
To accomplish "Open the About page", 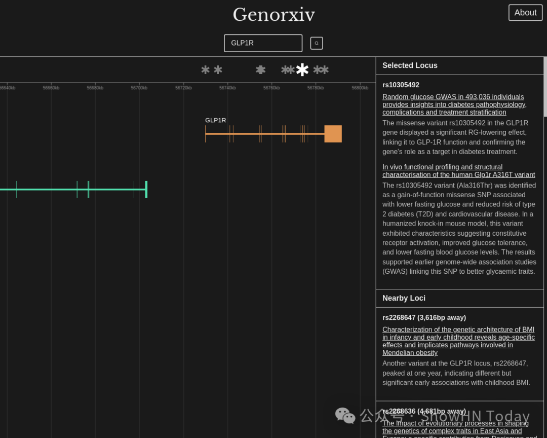I will pyautogui.click(x=525, y=13).
